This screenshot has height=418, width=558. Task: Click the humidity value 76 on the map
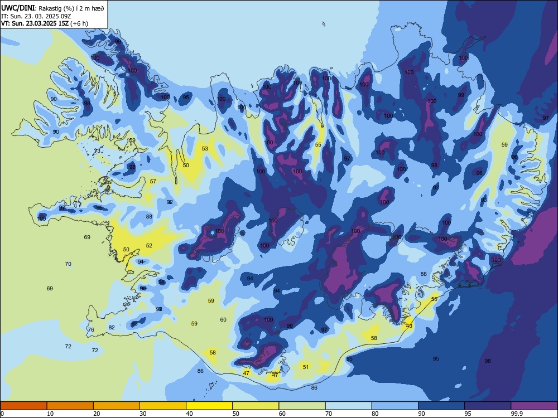(91, 330)
